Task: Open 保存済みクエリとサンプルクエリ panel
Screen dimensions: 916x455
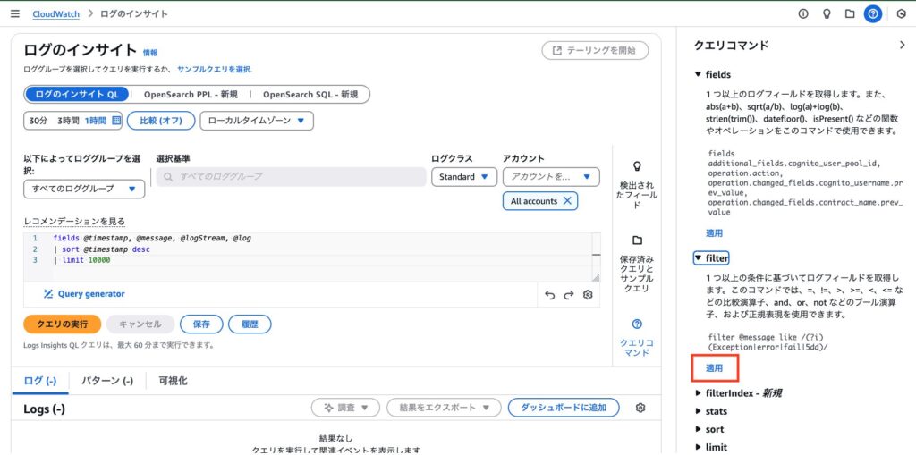Action: click(637, 265)
